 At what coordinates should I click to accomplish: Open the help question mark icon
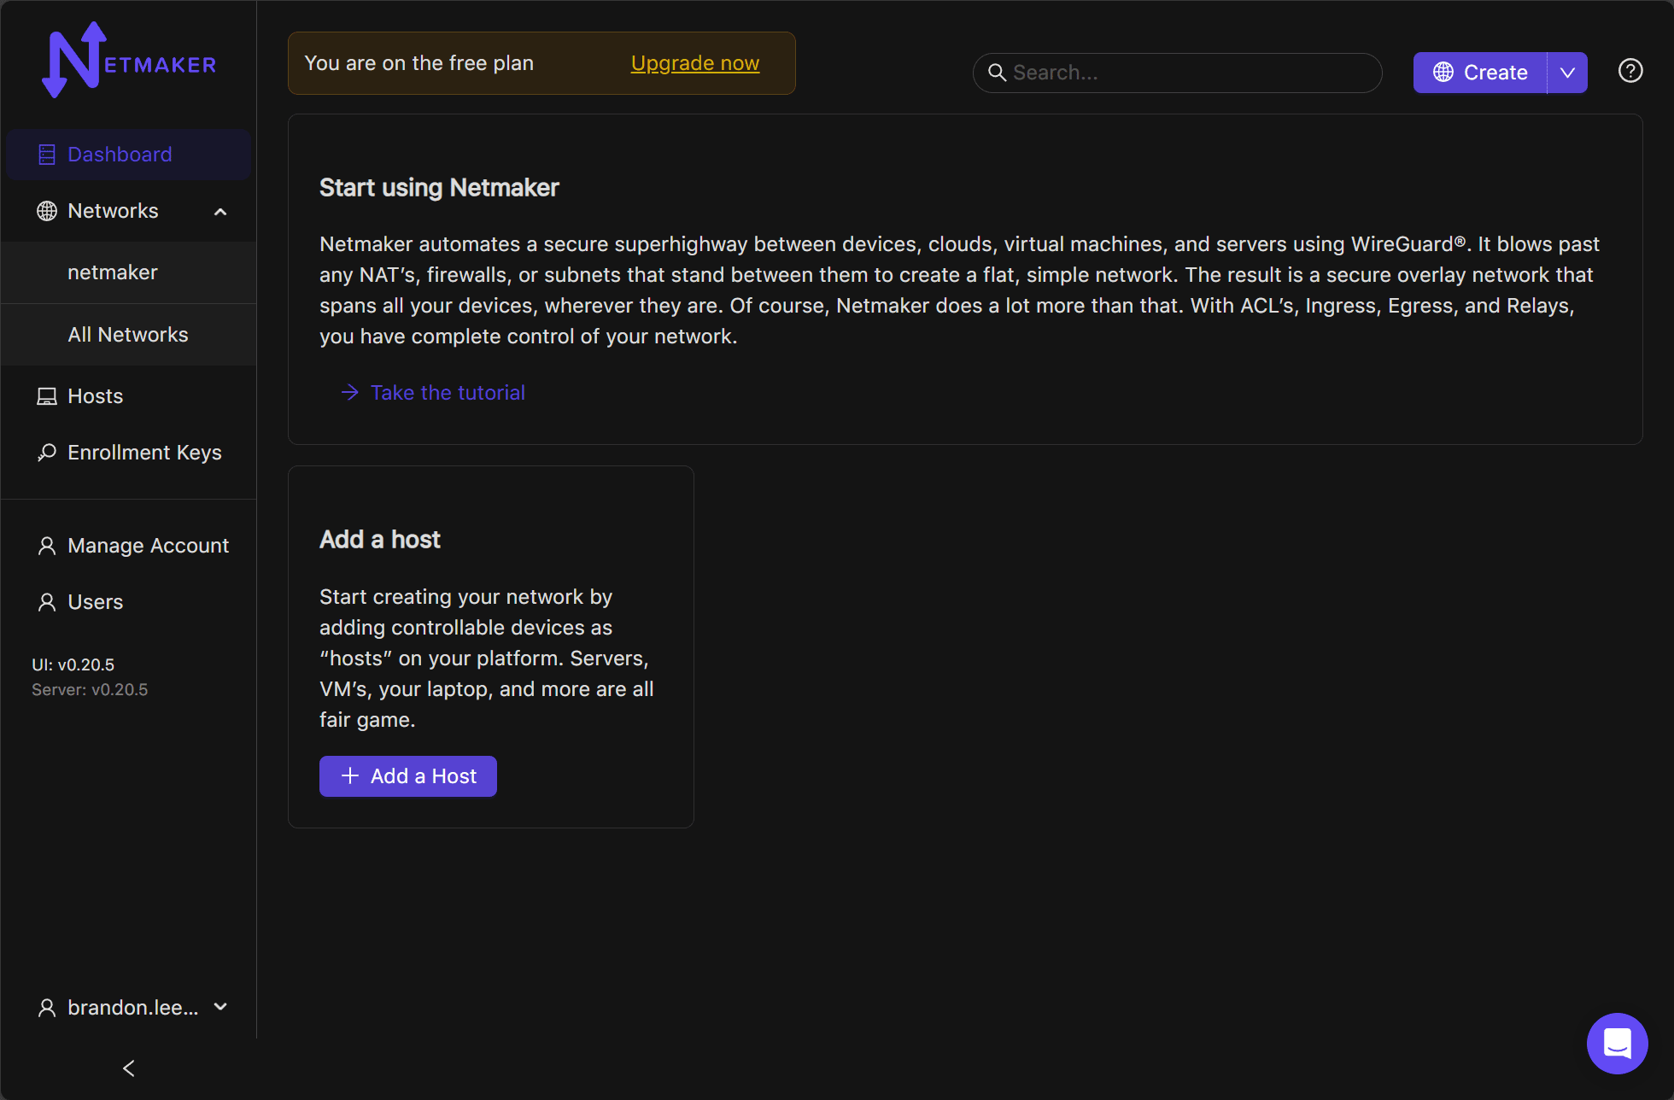pyautogui.click(x=1630, y=72)
